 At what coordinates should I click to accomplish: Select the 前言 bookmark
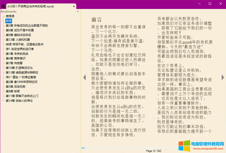click(x=9, y=21)
